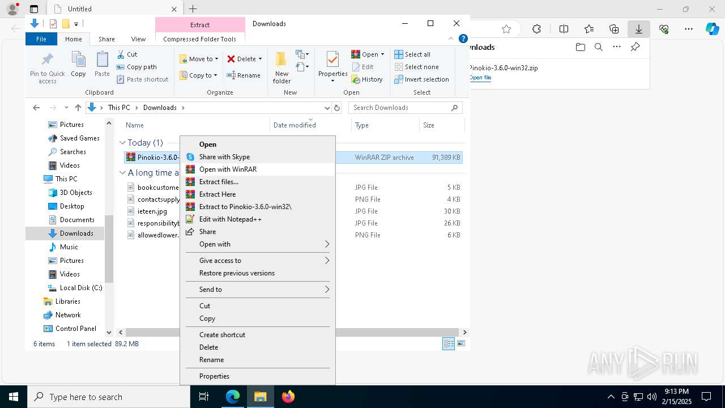Click the History ribbon button

click(367, 79)
